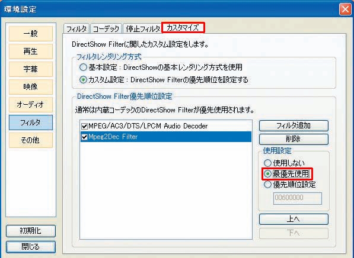Choose the 使用しない radio option
Image resolution: width=354 pixels, height=258 pixels.
[x=267, y=163]
